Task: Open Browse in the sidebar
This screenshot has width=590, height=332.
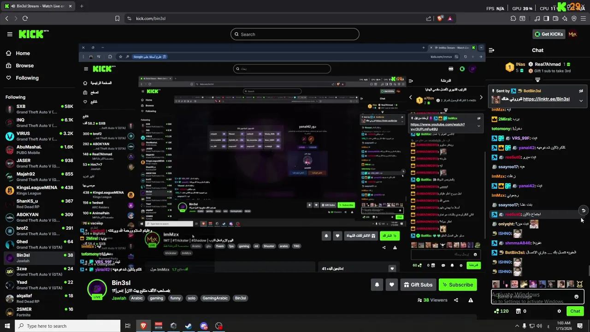Action: tap(24, 65)
